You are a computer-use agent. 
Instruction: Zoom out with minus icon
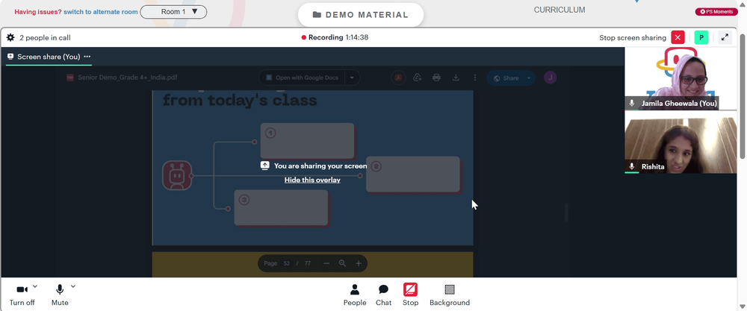click(326, 263)
